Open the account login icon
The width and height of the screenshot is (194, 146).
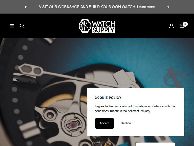pyautogui.click(x=171, y=26)
